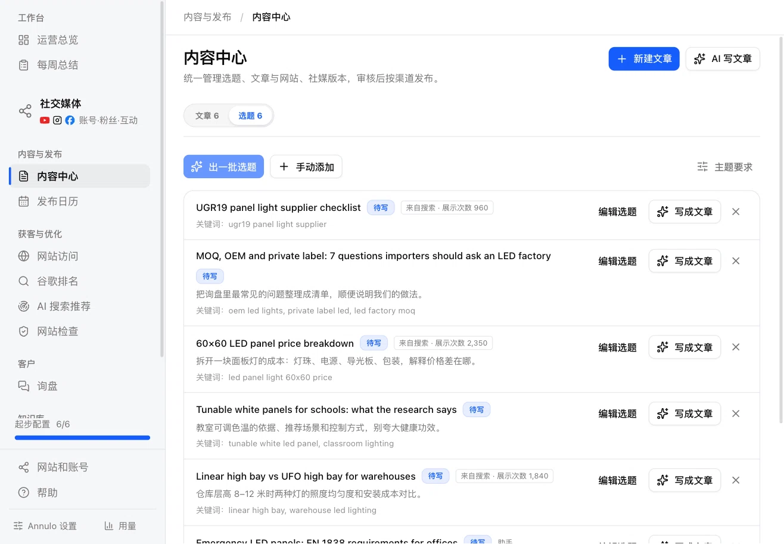Write article for Tunable white panels
This screenshot has width=784, height=544.
pos(685,414)
